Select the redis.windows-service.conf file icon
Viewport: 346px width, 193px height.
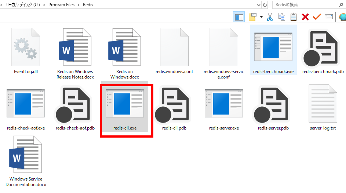point(224,47)
